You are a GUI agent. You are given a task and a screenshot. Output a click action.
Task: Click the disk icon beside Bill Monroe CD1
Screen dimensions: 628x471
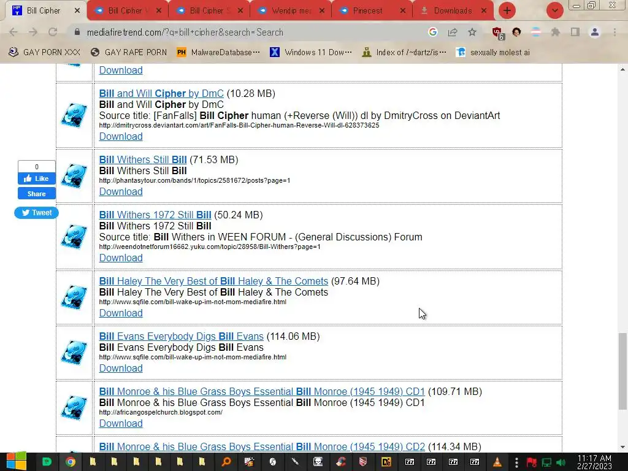coord(74,408)
